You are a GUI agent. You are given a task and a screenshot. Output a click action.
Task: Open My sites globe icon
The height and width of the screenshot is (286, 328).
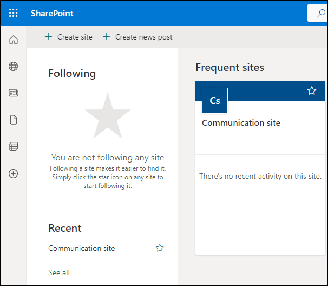pos(14,67)
